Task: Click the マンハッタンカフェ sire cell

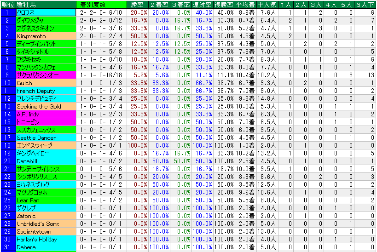Action: pos(46,67)
